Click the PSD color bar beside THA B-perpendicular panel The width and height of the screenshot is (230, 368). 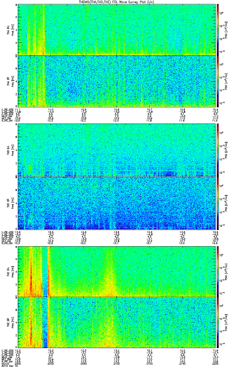point(218,29)
